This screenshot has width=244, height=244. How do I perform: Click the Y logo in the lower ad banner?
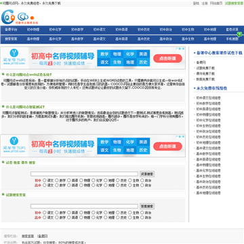[x=14, y=141]
